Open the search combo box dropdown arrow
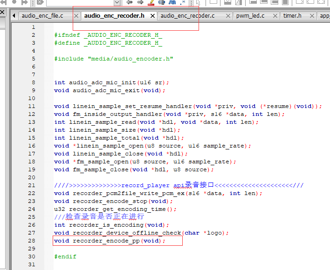The width and height of the screenshot is (330, 270). click(x=117, y=2)
